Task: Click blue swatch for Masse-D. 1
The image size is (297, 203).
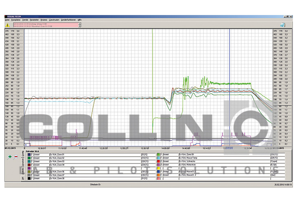Action: 158,171
